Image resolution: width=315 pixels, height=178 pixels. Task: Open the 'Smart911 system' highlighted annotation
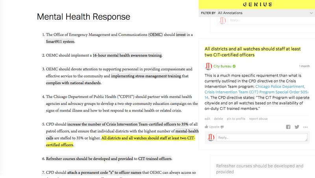[x=60, y=42]
